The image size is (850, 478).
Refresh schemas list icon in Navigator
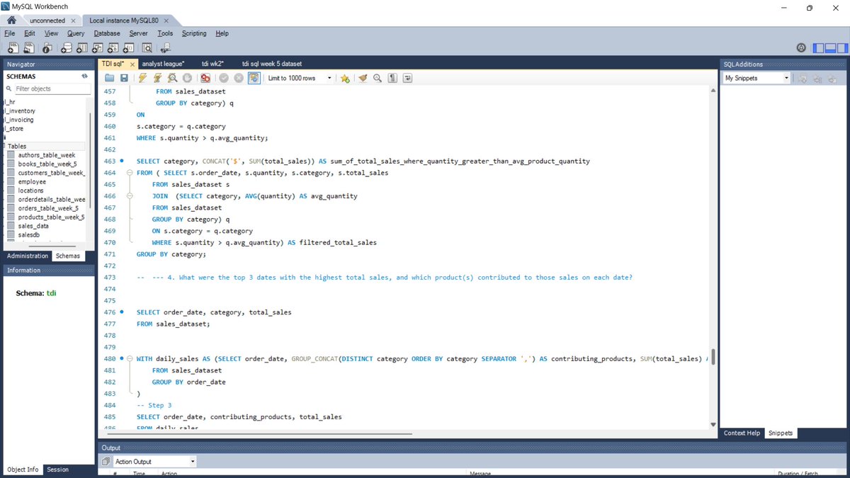click(x=84, y=76)
